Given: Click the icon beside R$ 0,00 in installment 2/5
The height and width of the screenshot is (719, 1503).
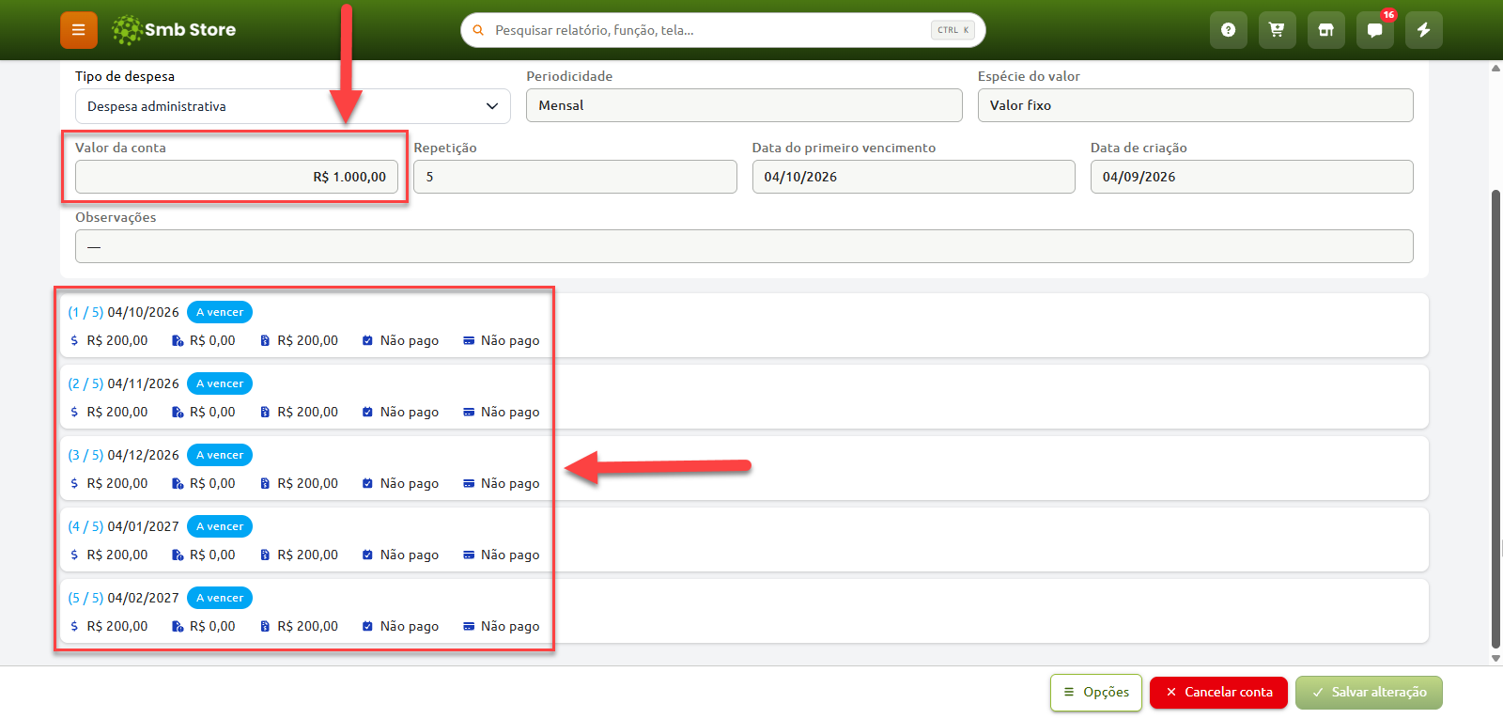Looking at the screenshot, I should [178, 412].
